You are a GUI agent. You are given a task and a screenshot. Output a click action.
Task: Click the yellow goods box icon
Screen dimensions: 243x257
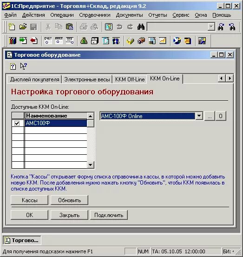click(130, 40)
